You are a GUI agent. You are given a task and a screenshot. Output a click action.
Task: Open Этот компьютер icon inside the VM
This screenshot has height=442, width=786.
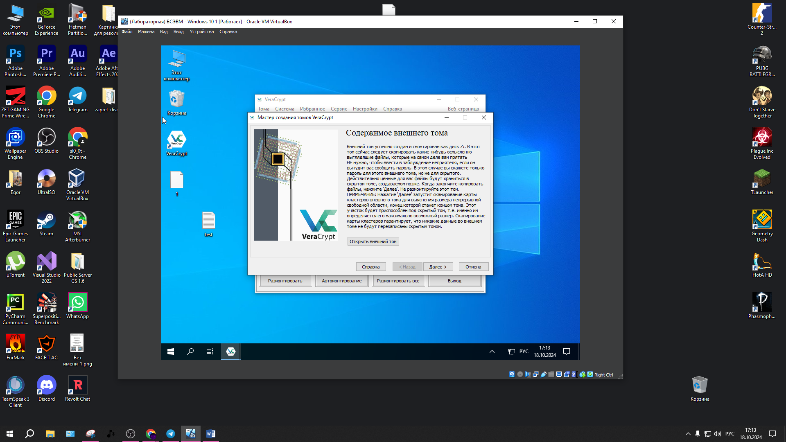click(177, 65)
